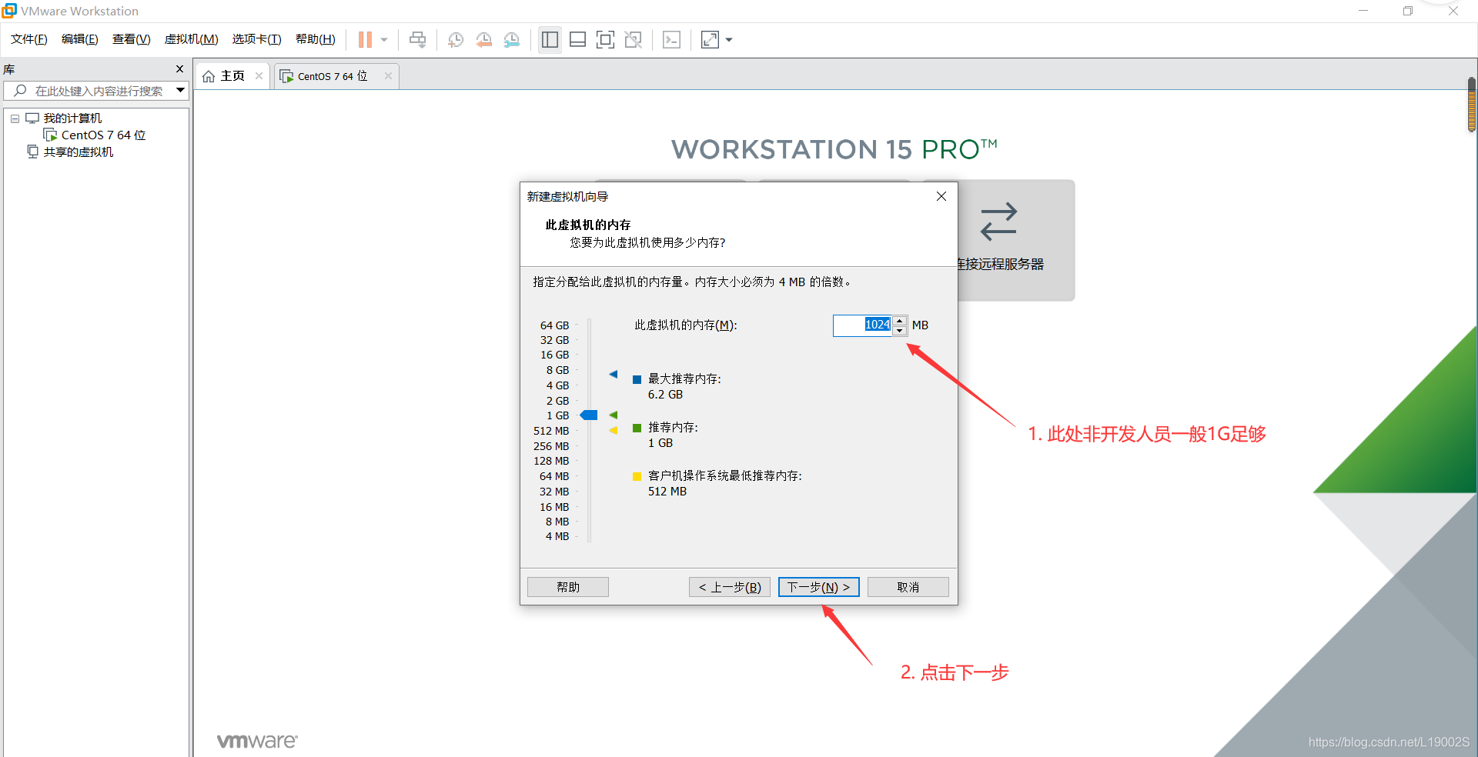The image size is (1478, 757).
Task: Click the stretch guest display icon
Action: [x=710, y=40]
